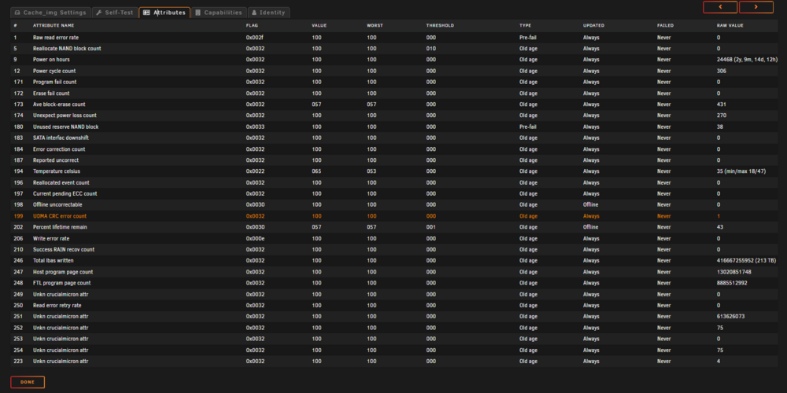Click raw value 416667255952 (213 TB)
Screen dimensions: 787x393
(x=746, y=261)
